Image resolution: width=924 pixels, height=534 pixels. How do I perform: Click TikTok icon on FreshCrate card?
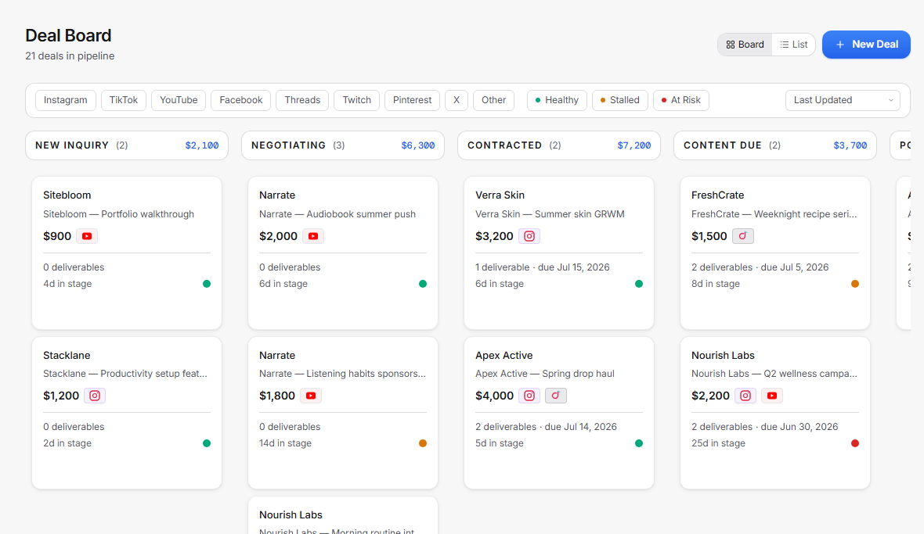[x=743, y=236]
